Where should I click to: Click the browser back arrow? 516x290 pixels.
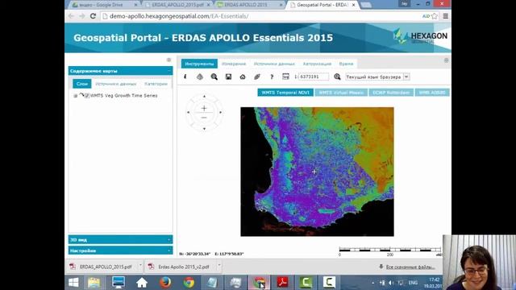tap(71, 16)
